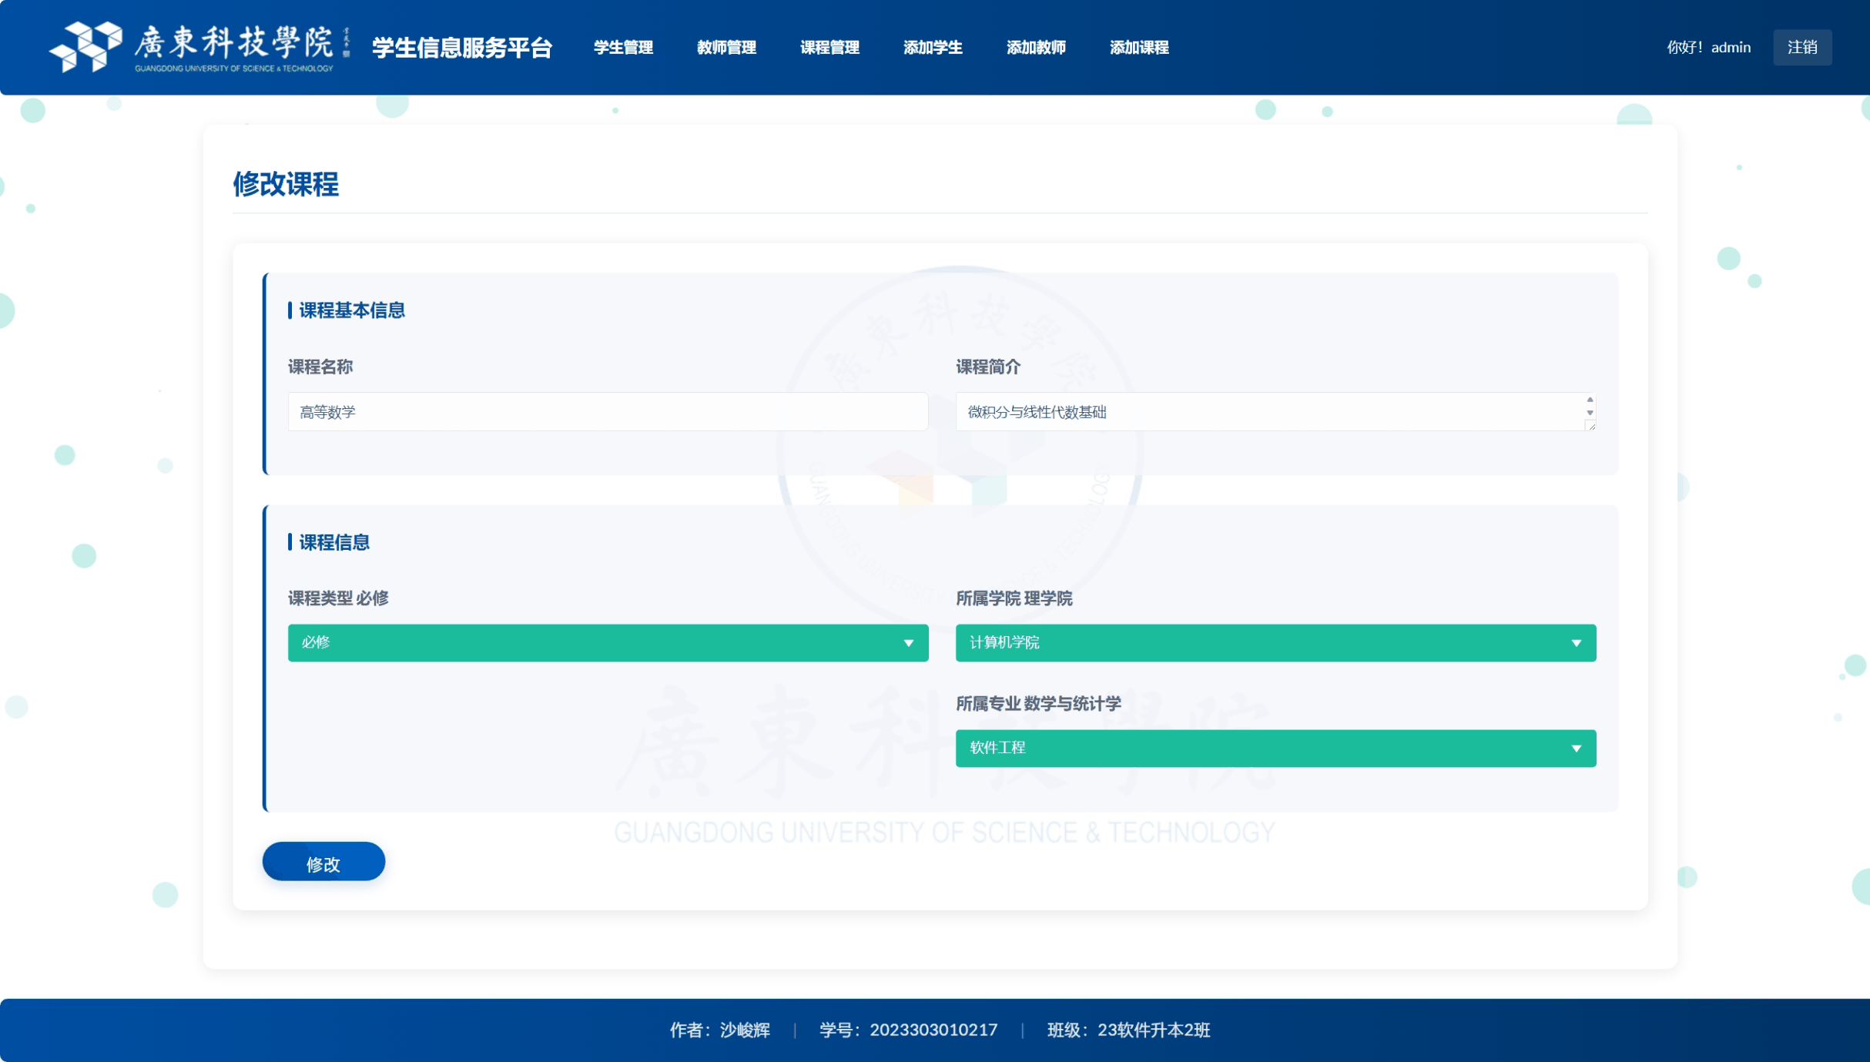Expand the 课程类型 必修 dropdown
Viewport: 1870px width, 1062px height.
[607, 642]
